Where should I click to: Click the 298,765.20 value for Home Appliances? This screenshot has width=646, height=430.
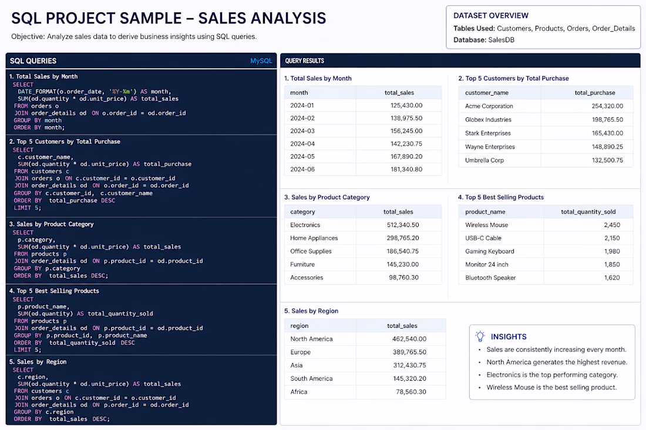pos(402,238)
